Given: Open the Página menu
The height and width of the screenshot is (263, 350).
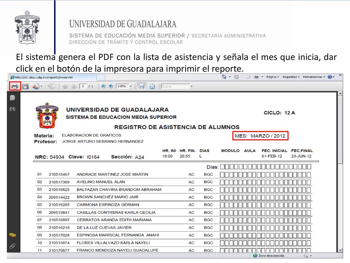Looking at the screenshot, I should tap(272, 77).
